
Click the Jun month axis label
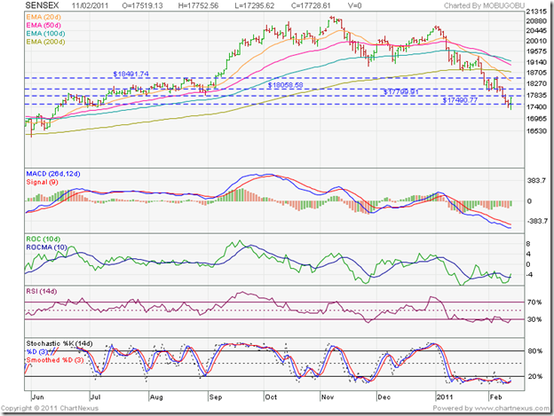(x=37, y=397)
